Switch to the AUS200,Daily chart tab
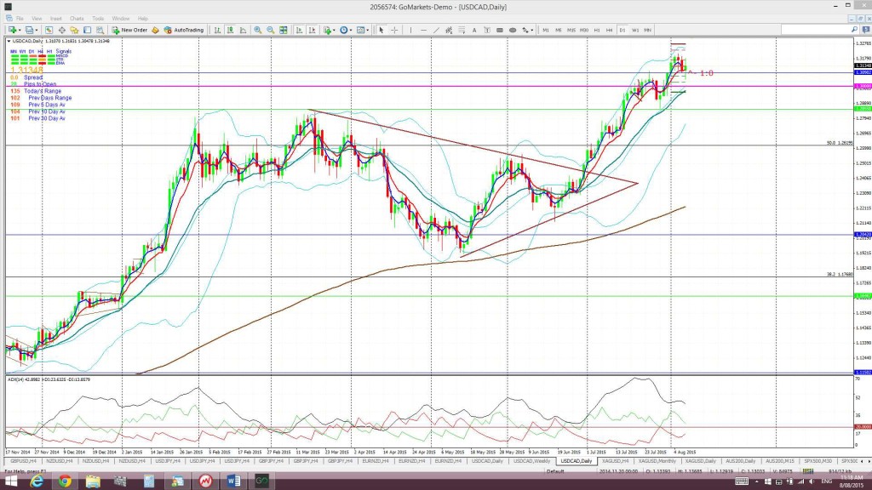The height and width of the screenshot is (490, 872). tap(740, 461)
